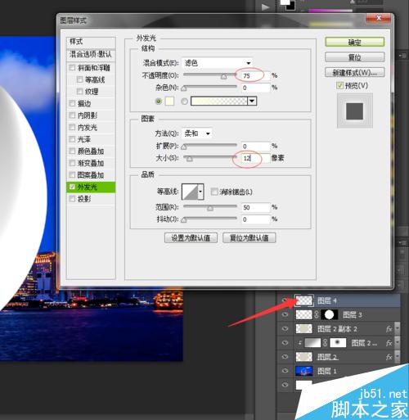Select the solid color radio button
This screenshot has height=420, width=409.
click(x=159, y=102)
